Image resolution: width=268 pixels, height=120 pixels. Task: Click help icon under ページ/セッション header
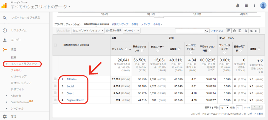pyautogui.click(x=191, y=52)
